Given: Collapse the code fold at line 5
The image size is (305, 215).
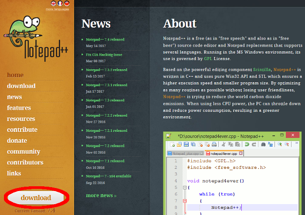Looking at the screenshot, I should [185, 188].
